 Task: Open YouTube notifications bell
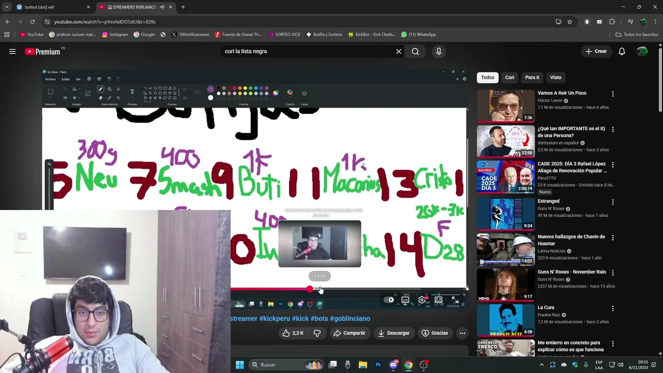tap(622, 51)
